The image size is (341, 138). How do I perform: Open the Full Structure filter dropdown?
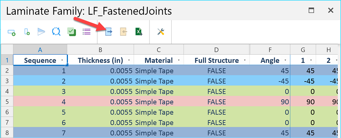[x=245, y=60]
